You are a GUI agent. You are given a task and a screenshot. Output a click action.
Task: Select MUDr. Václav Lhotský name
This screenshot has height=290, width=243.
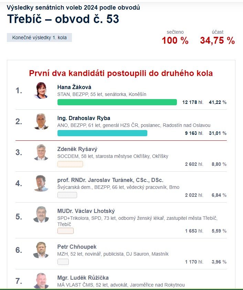pyautogui.click(x=86, y=211)
